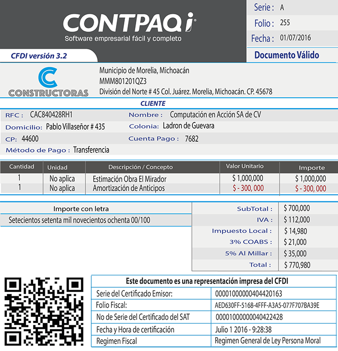Click the Cantidad column header
Screen dimensions: 338x351
click(22, 167)
